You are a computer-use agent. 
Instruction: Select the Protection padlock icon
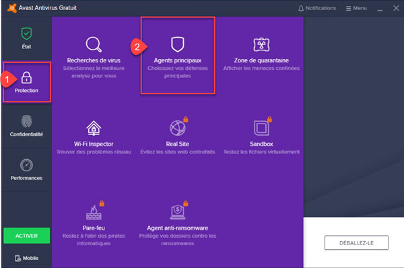26,77
